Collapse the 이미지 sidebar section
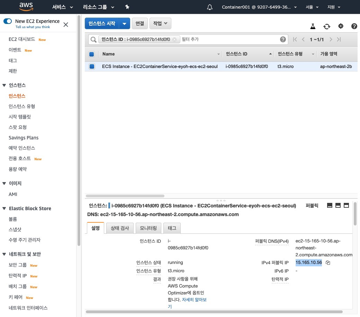Image resolution: width=360 pixels, height=317 pixels. pyautogui.click(x=4, y=183)
